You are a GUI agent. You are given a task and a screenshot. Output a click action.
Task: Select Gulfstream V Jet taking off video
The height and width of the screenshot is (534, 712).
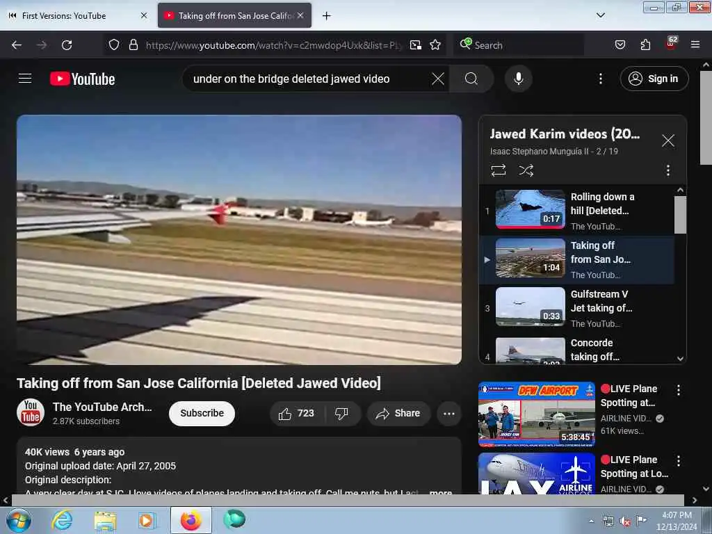pyautogui.click(x=576, y=308)
